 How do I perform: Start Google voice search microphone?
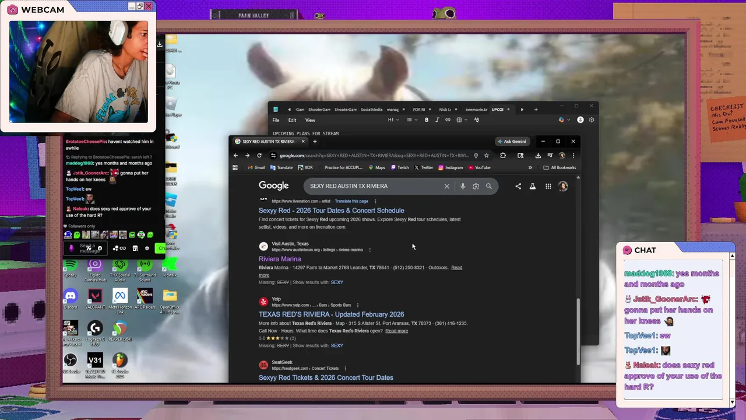point(463,186)
